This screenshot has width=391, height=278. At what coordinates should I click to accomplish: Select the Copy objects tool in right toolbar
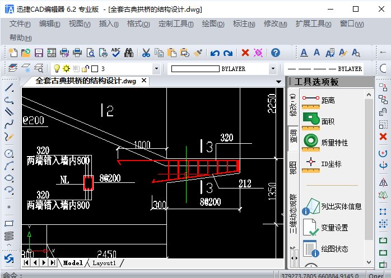(383, 100)
